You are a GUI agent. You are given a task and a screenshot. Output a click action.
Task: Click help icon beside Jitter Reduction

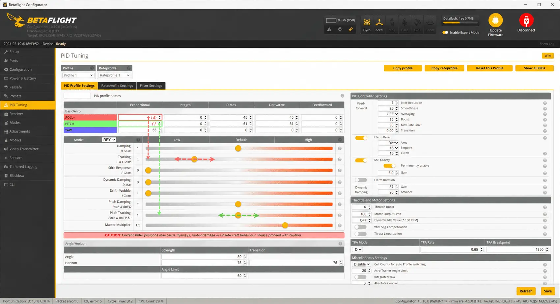coord(545,103)
